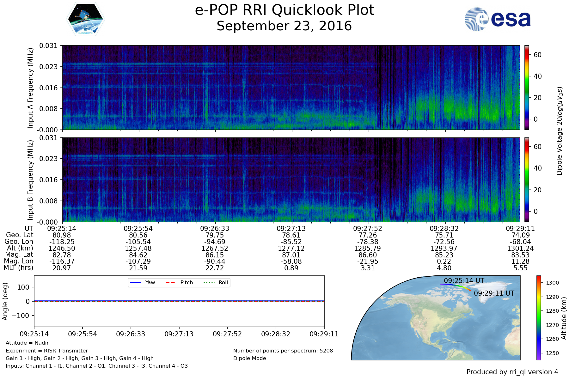The image size is (569, 379).
Task: Click the "09:25:14 UT" label on the map
Action: (x=464, y=280)
